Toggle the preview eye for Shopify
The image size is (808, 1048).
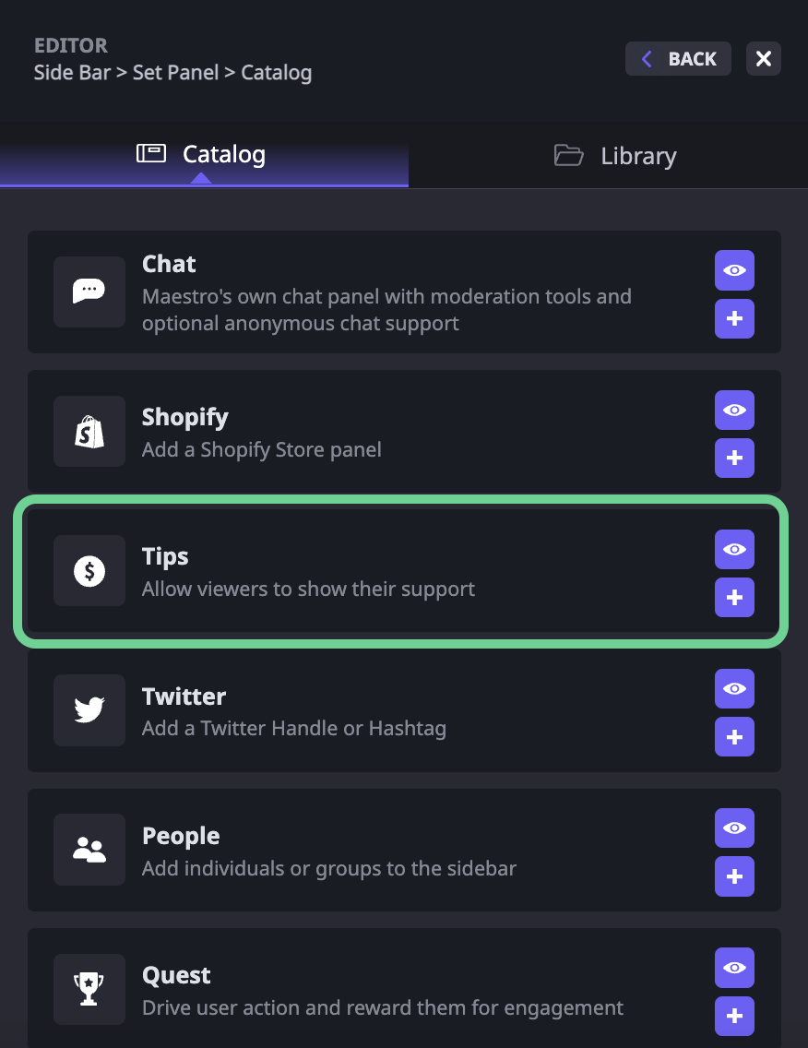(734, 410)
